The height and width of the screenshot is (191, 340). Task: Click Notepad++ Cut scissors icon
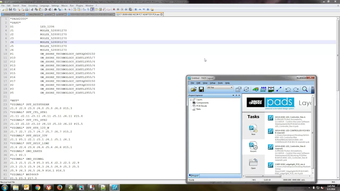coord(32,10)
